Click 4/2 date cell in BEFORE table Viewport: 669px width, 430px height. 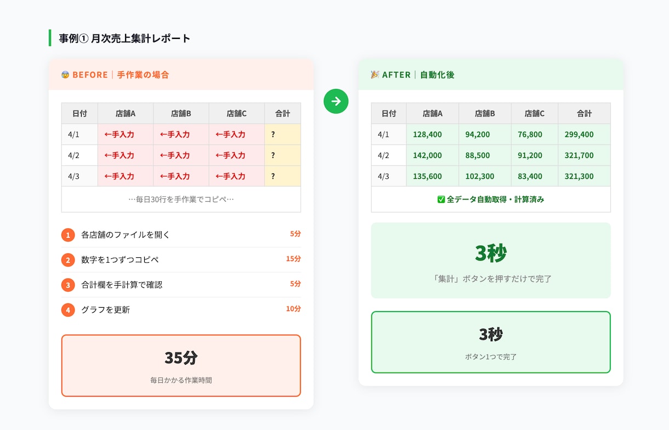[80, 155]
